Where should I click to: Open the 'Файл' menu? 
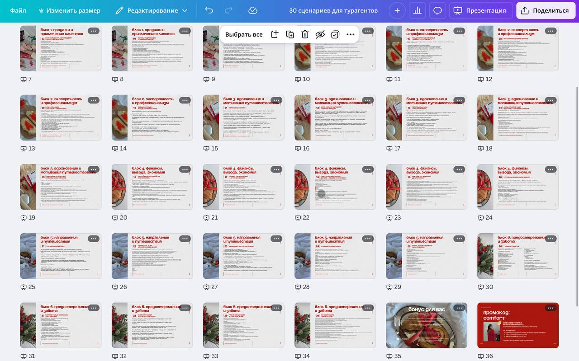tap(18, 10)
